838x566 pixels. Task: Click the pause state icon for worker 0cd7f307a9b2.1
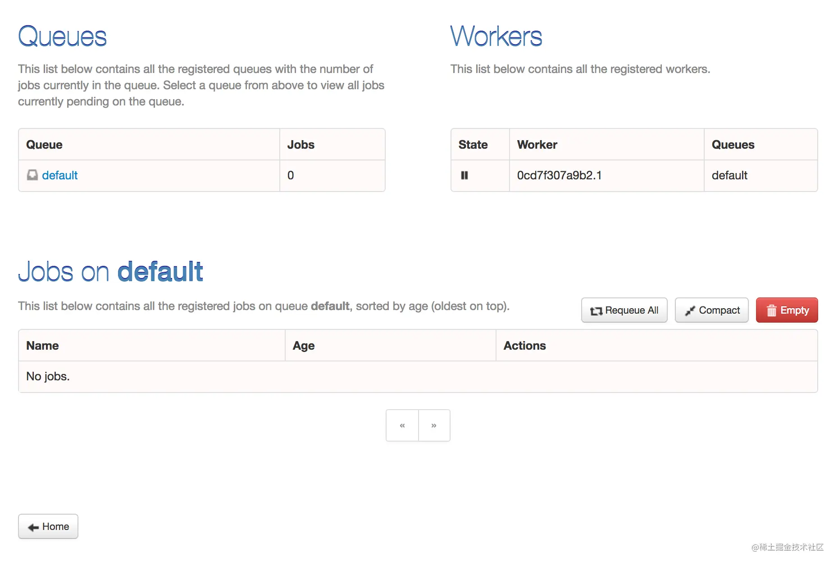coord(465,175)
